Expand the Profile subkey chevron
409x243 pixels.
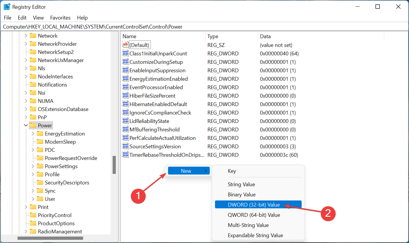[33, 175]
